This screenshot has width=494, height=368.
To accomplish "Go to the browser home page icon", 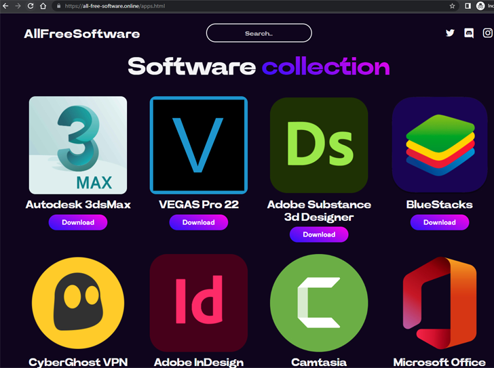I will tap(43, 6).
